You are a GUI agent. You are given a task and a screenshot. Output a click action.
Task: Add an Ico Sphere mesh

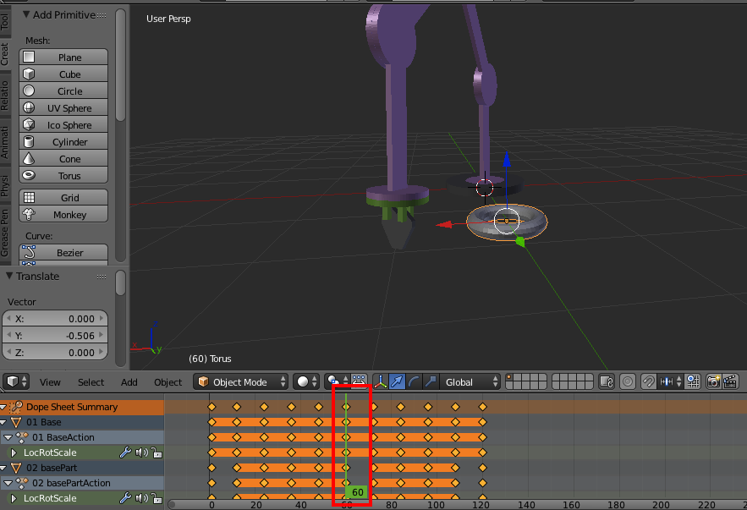63,125
